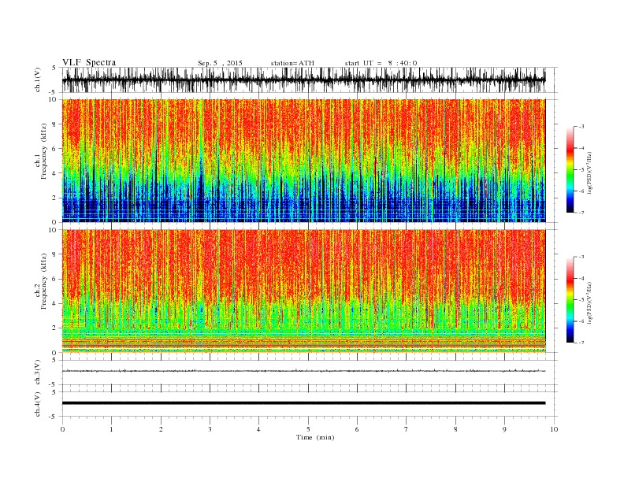Click the 'ch.3(V)' axis label
Image resolution: width=624 pixels, height=482 pixels.
38,373
